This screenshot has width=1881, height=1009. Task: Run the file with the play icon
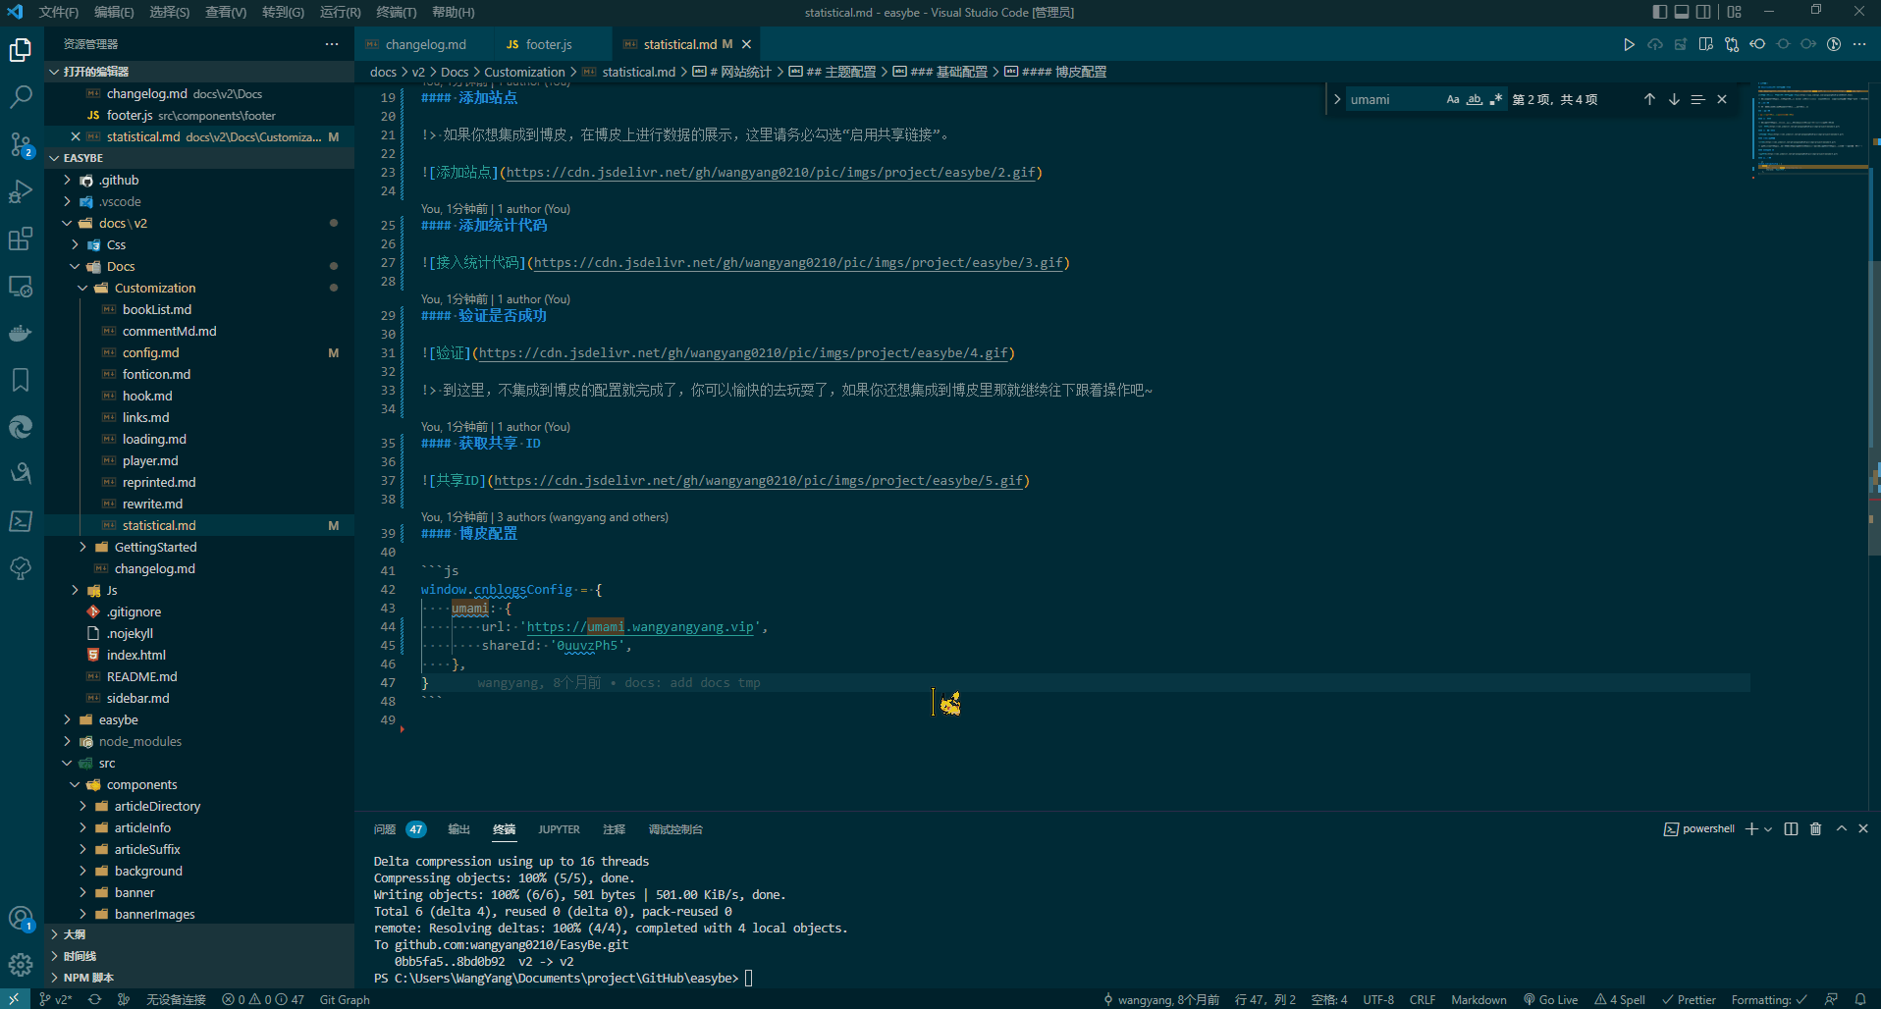(x=1629, y=44)
